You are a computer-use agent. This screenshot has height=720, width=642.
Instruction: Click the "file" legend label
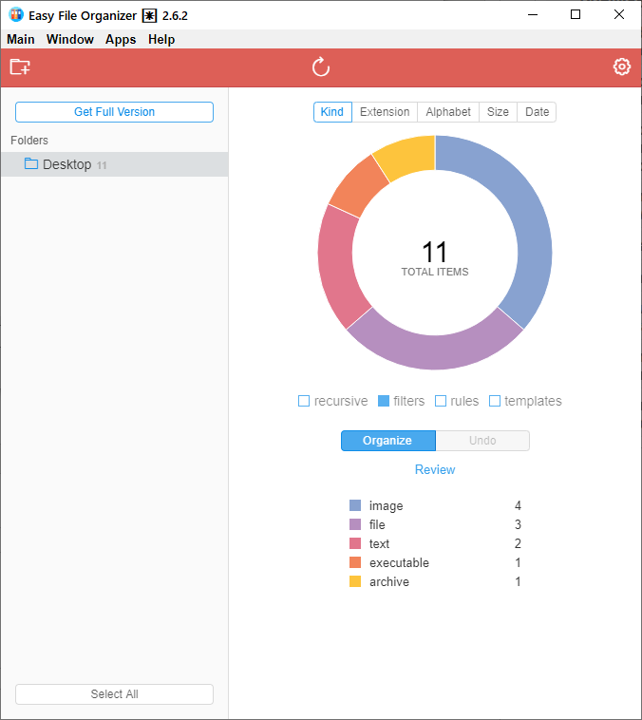377,524
